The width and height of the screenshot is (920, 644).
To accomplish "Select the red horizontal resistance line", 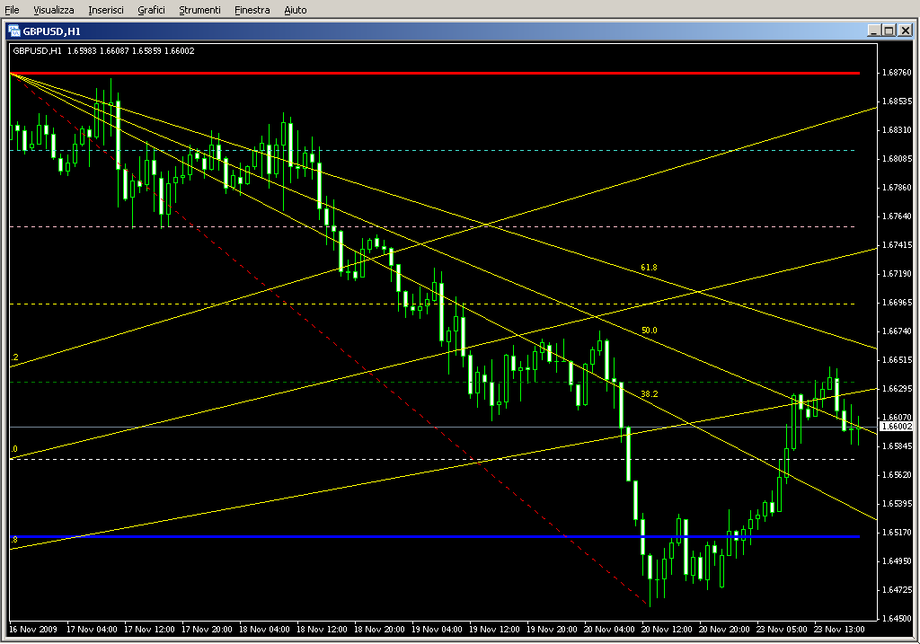I will pyautogui.click(x=449, y=73).
